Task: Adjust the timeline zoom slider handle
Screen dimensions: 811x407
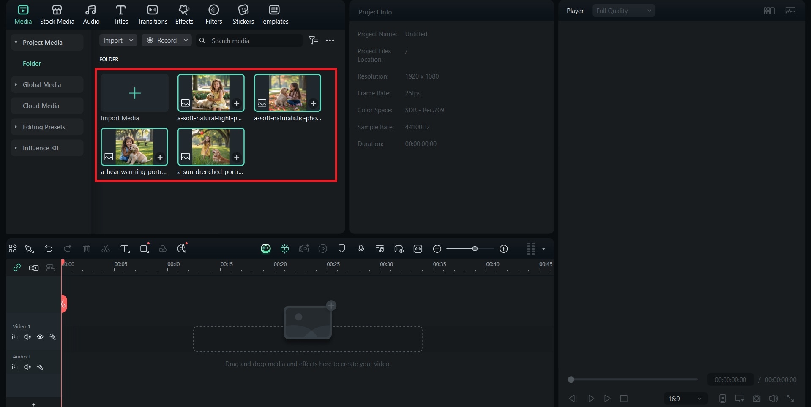Action: (475, 249)
